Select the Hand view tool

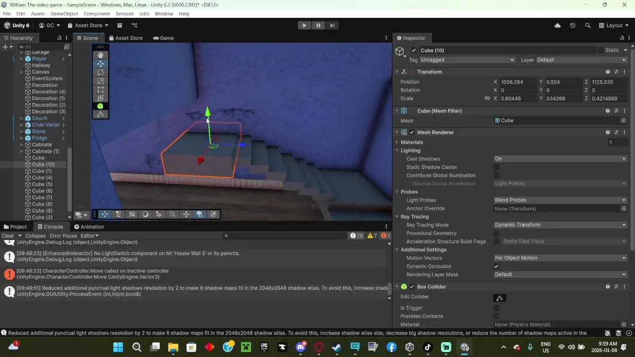[100, 55]
